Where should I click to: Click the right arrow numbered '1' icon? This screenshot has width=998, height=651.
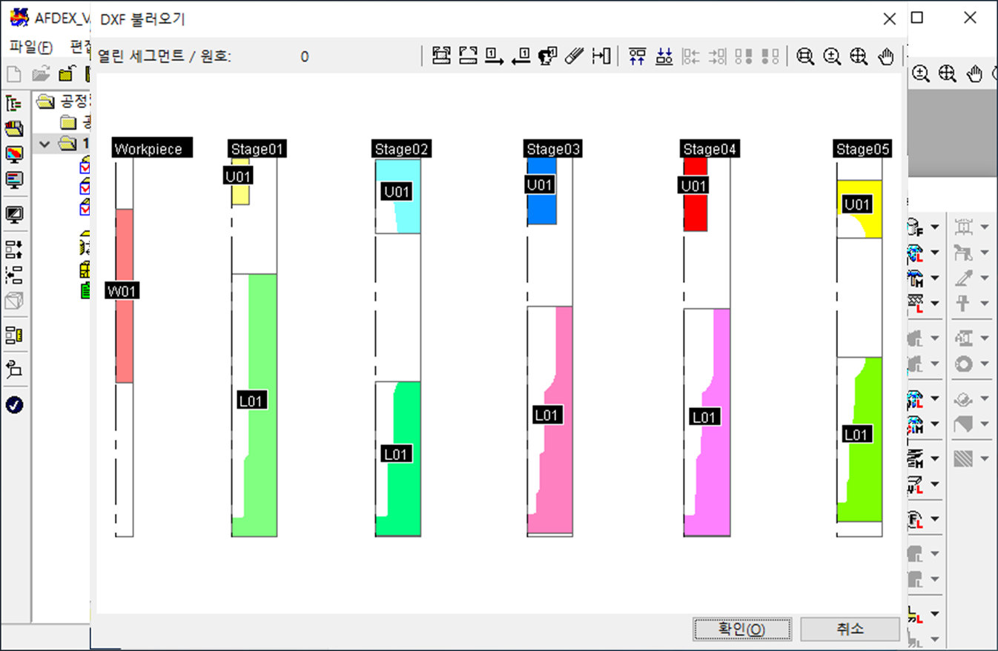495,56
